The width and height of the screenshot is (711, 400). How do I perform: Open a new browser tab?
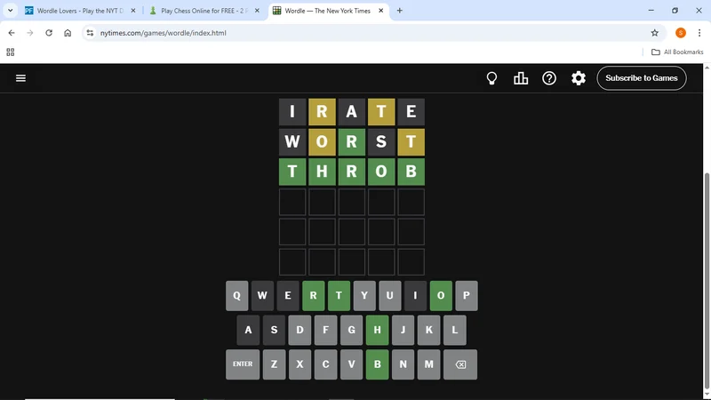tap(399, 11)
